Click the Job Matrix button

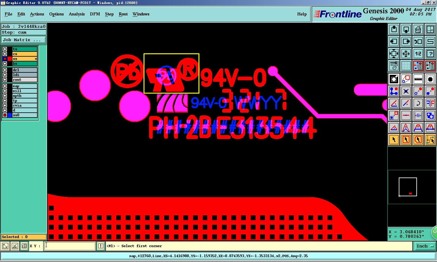click(24, 40)
